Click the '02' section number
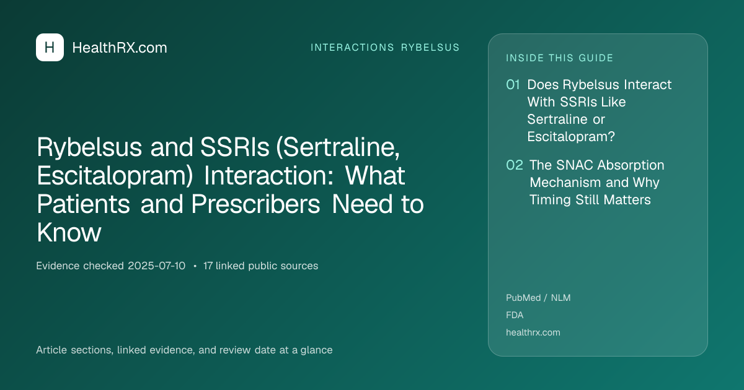This screenshot has width=744, height=390. (x=515, y=165)
